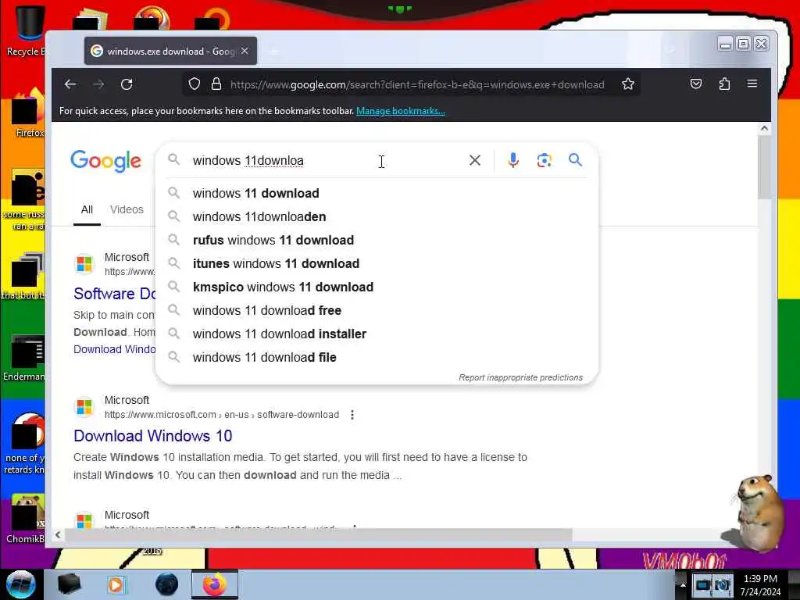The height and width of the screenshot is (600, 800).
Task: Open the camera tray icon
Action: point(721,585)
